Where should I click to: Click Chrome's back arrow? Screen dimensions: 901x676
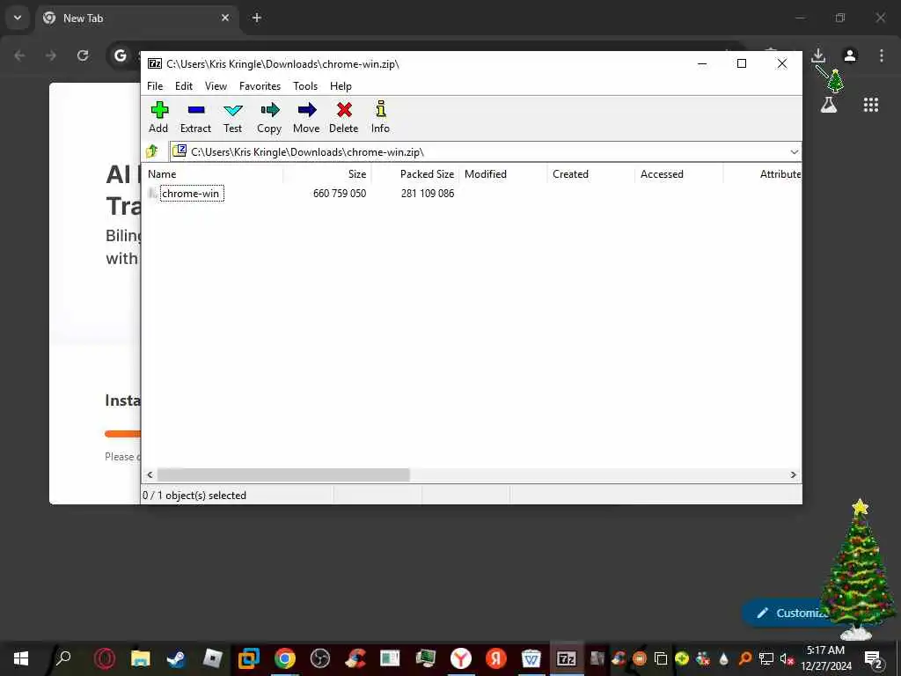[19, 55]
